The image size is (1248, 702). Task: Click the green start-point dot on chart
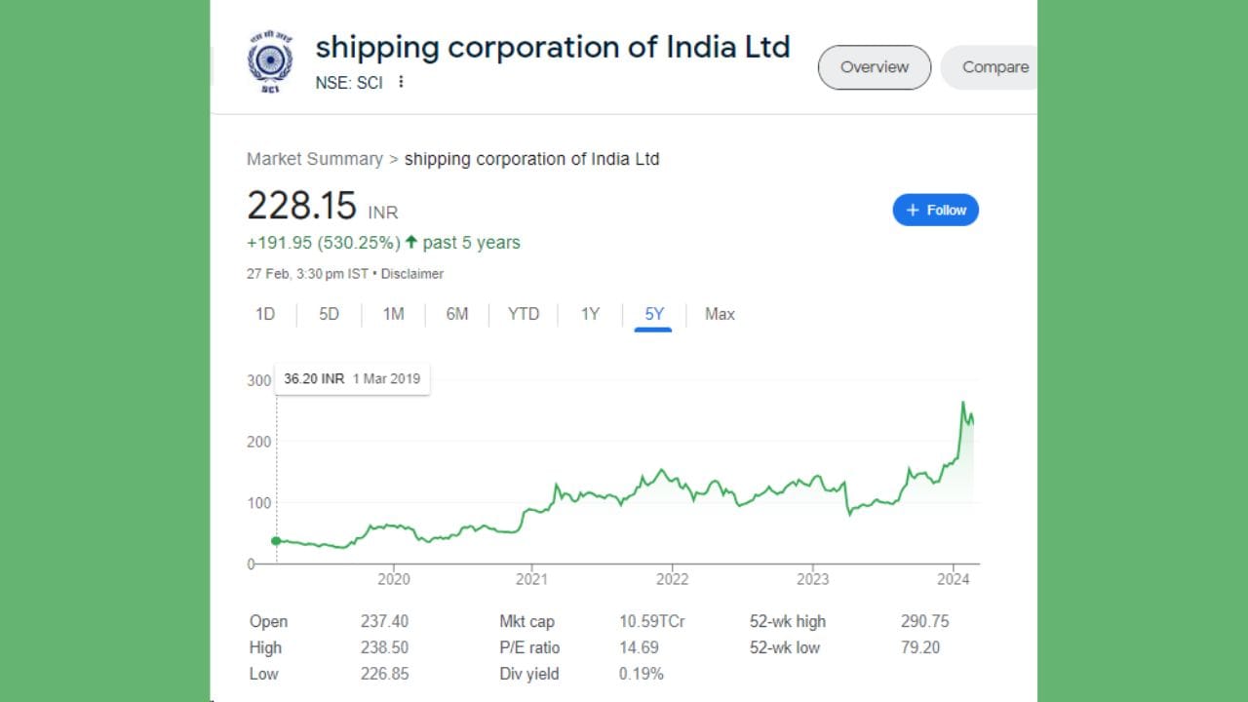[x=276, y=541]
